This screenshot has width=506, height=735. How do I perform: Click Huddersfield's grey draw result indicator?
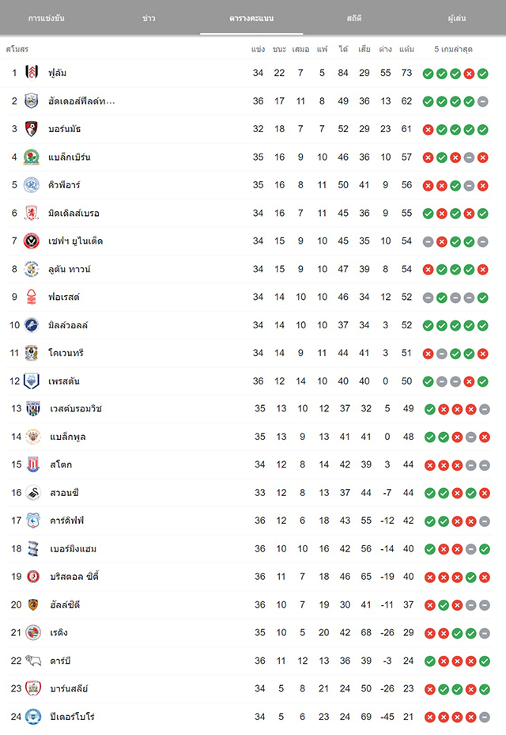click(483, 102)
